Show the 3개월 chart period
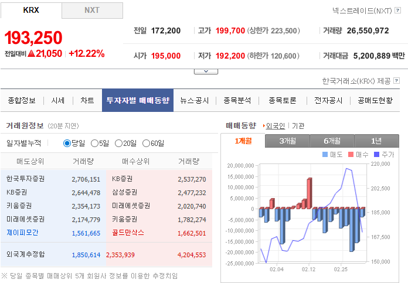Screen dimensions: 408x283 [287, 141]
